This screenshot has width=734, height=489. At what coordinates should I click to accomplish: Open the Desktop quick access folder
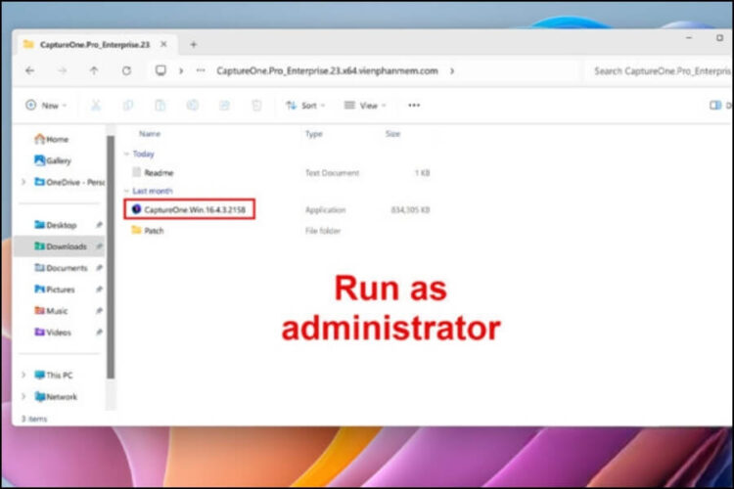(55, 225)
